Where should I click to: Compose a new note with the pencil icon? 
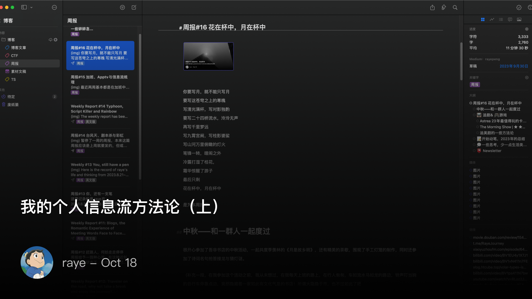(134, 7)
